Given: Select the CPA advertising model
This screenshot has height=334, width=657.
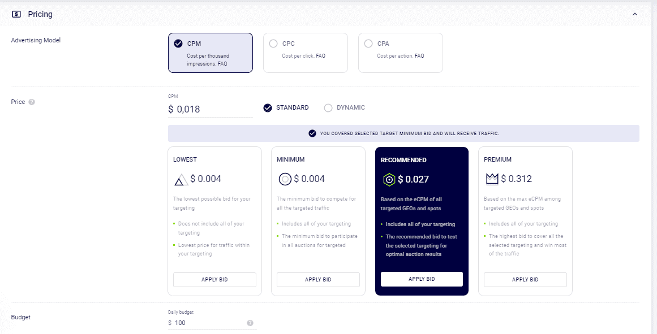Looking at the screenshot, I should click(401, 53).
